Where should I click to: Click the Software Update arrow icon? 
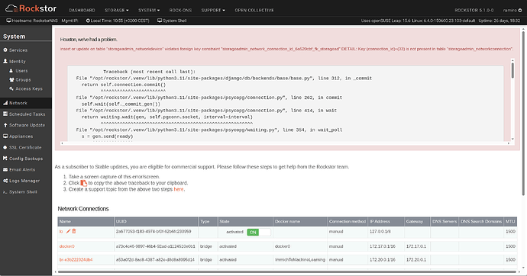coord(5,125)
